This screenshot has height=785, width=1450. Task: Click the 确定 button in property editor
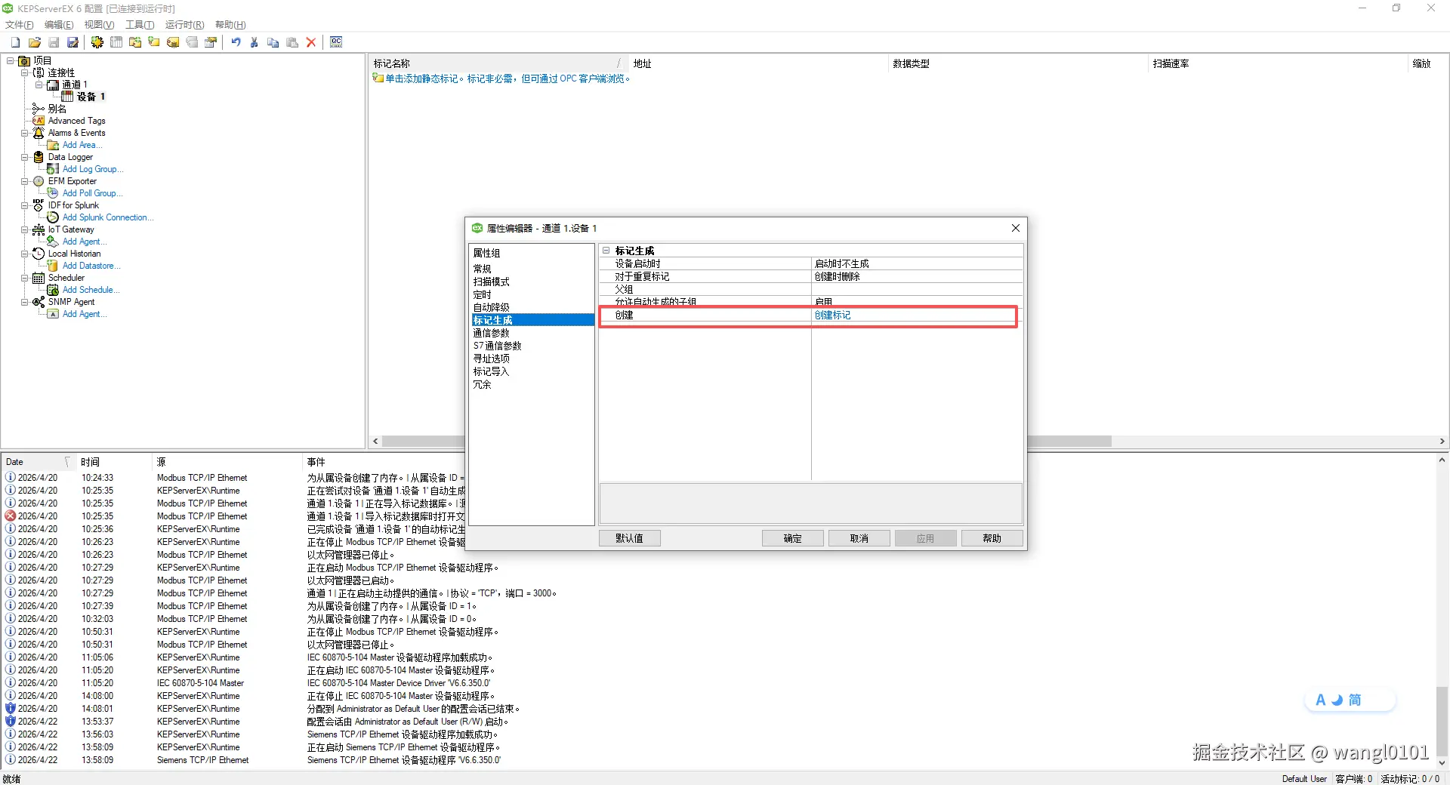pyautogui.click(x=792, y=538)
